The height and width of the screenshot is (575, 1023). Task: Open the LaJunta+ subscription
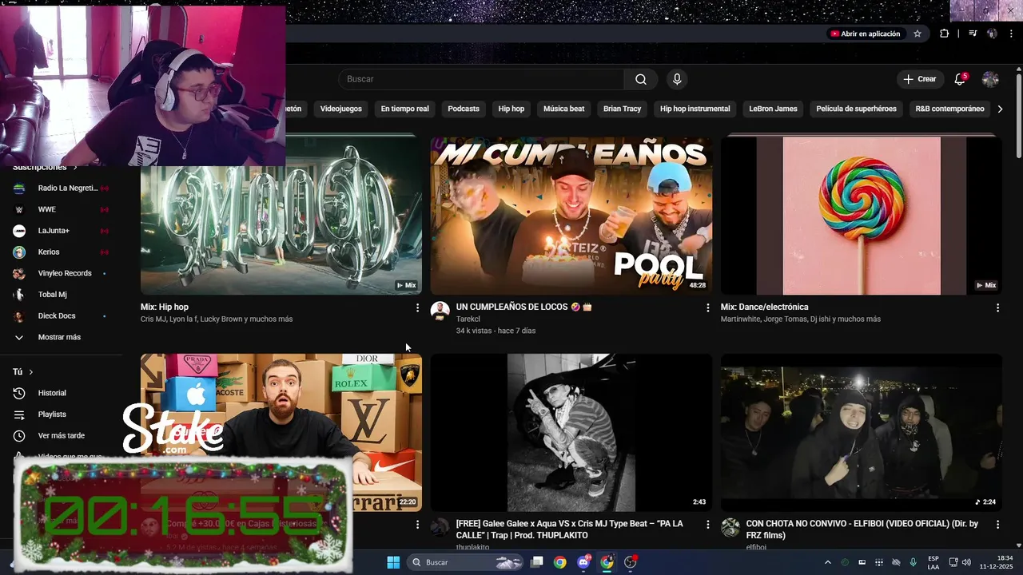pos(61,231)
